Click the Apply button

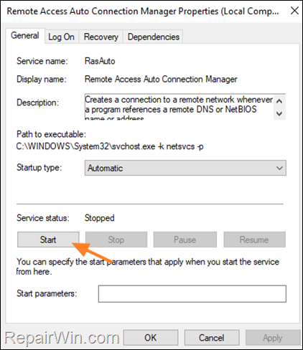point(273,338)
